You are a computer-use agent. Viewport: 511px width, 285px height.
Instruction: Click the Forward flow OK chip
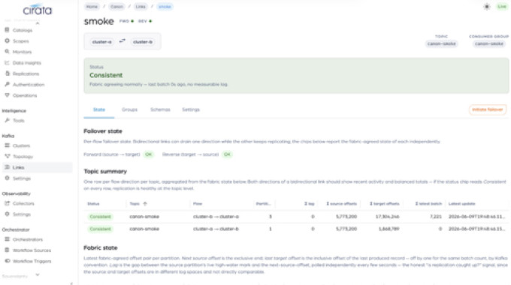pos(148,154)
